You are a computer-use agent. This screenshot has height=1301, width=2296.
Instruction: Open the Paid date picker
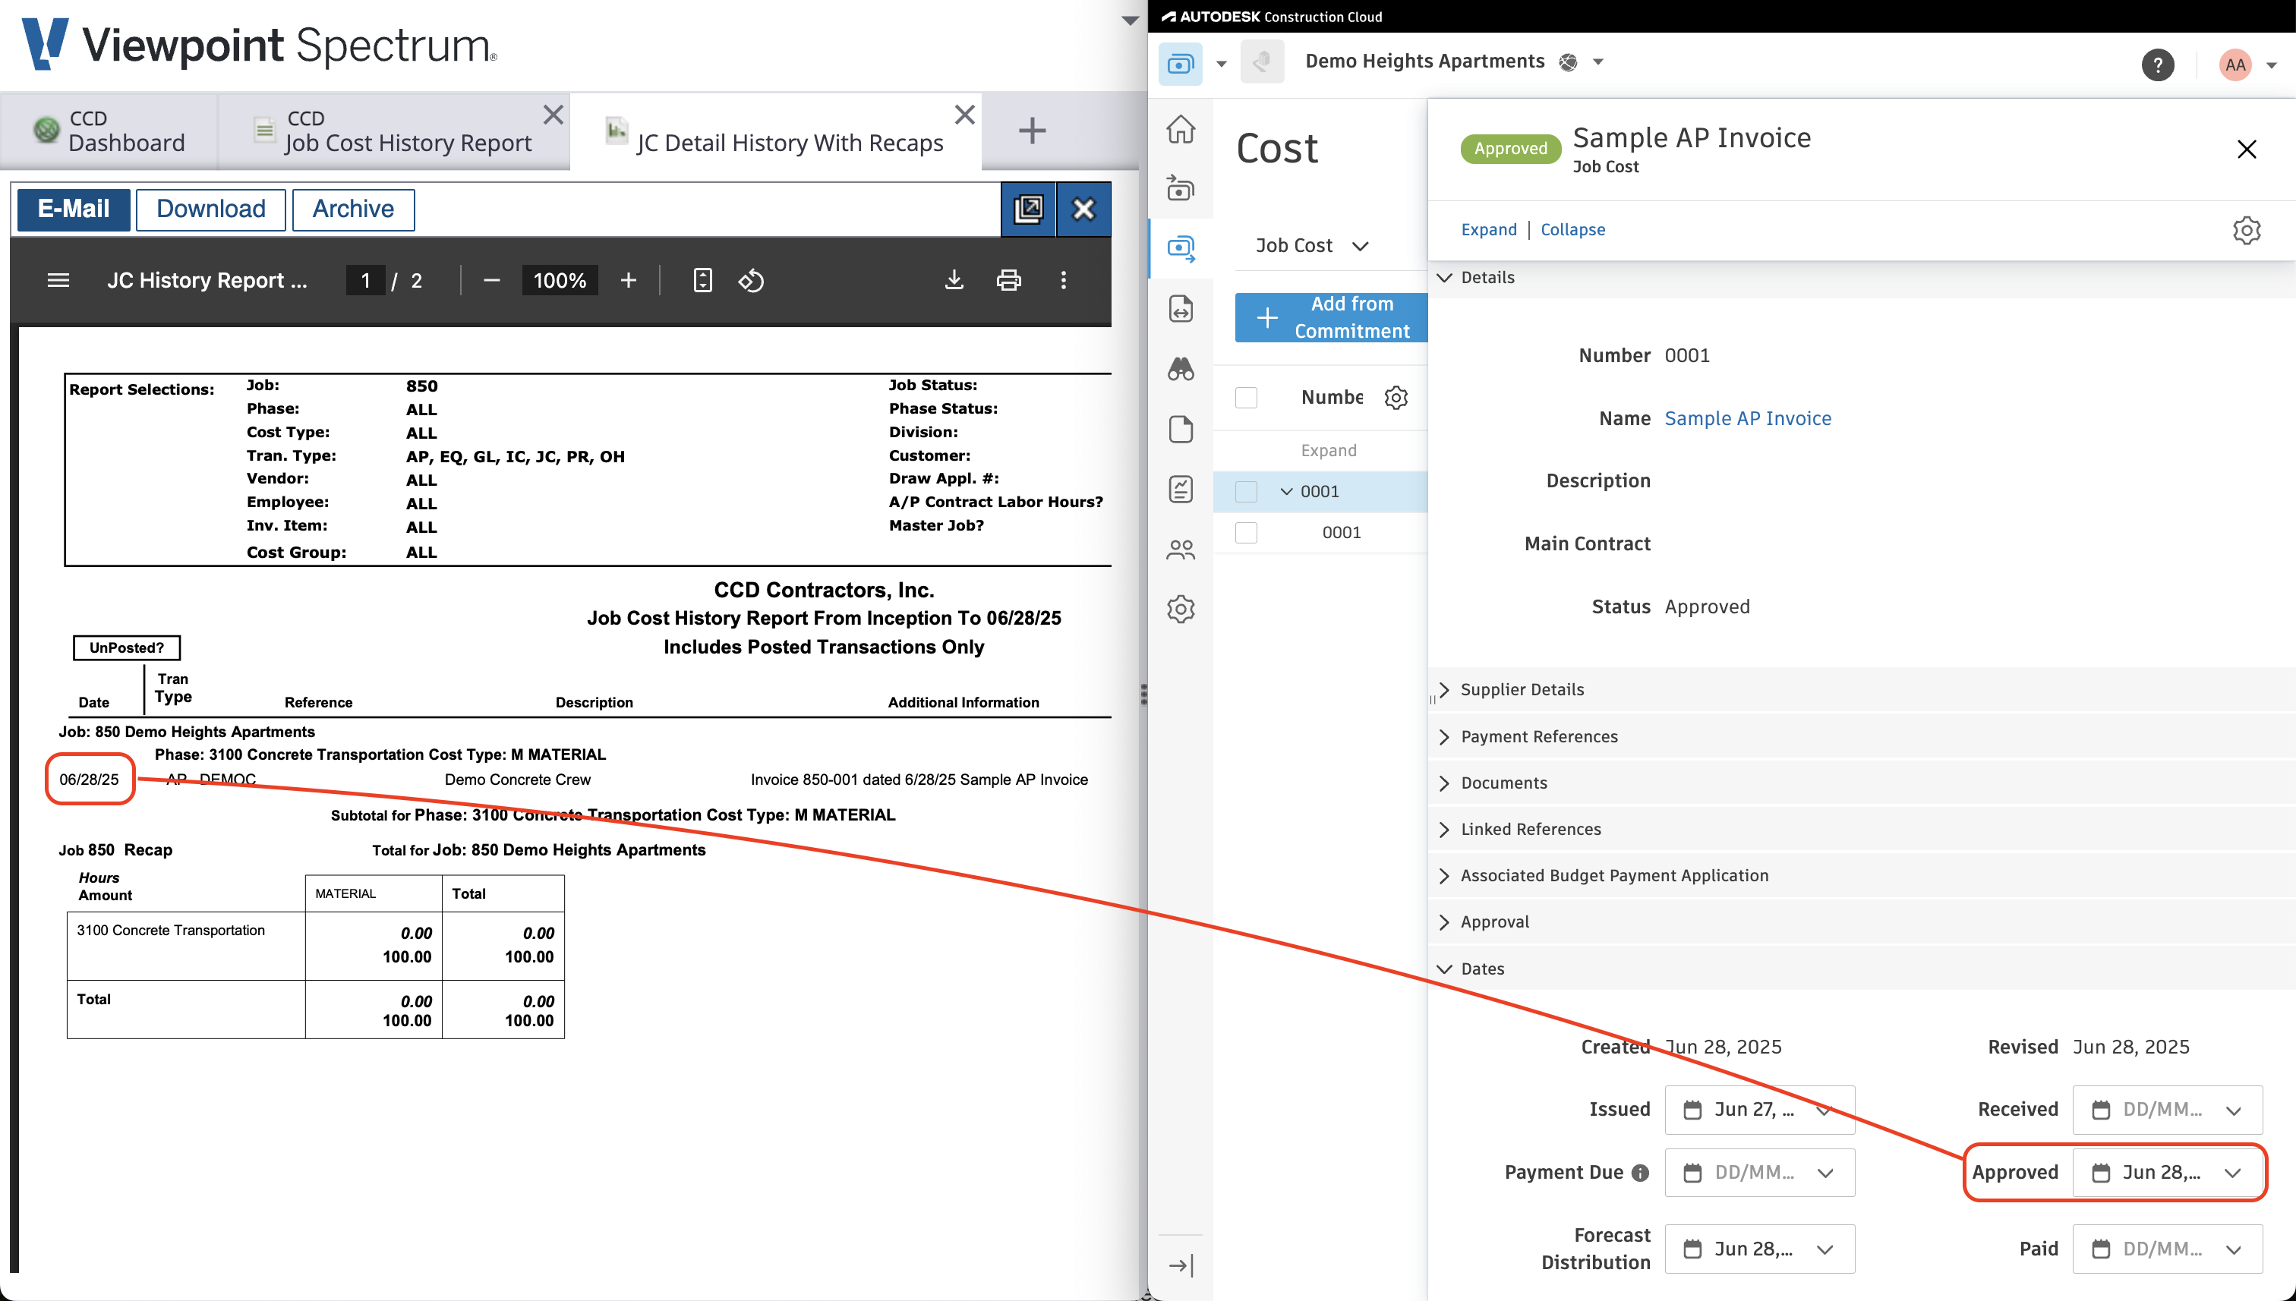point(2167,1249)
